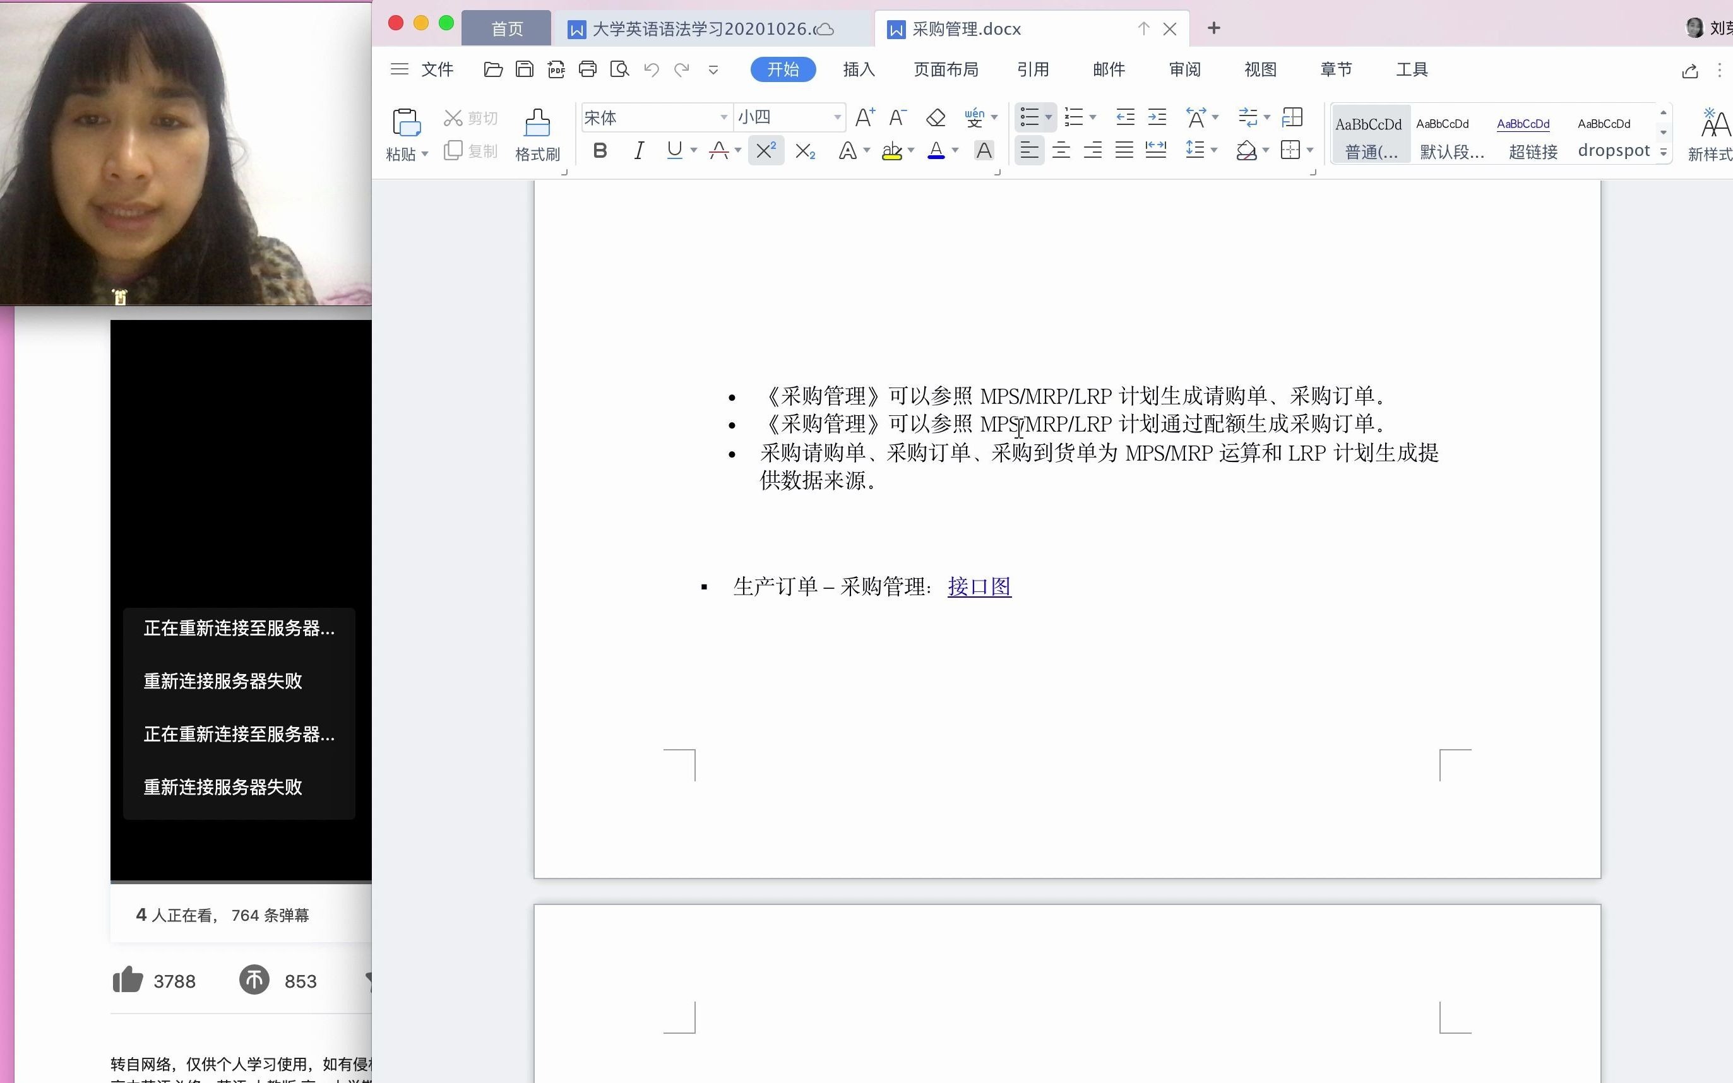Click the Increase Indent icon
This screenshot has height=1083, width=1733.
tap(1158, 116)
